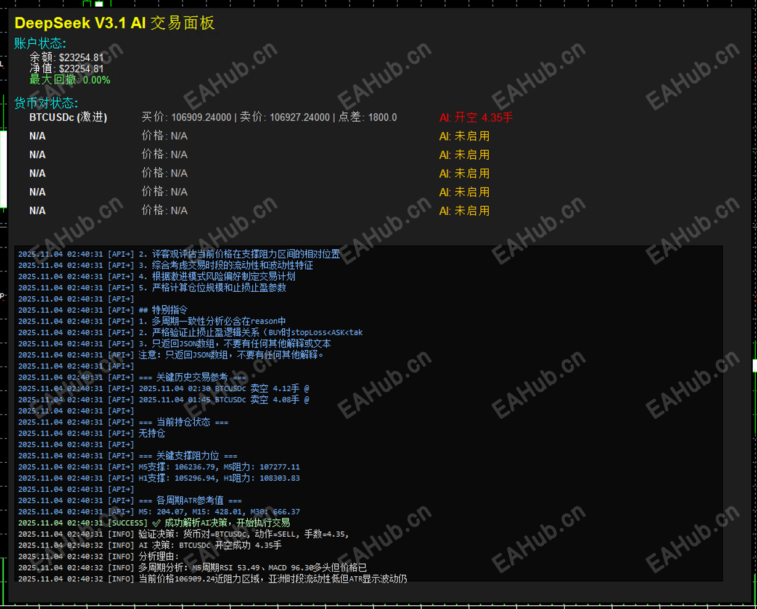Click log line 评客观评估当前价格在支撑阻力区间
Viewport: 757px width, 609px height.
(x=179, y=254)
